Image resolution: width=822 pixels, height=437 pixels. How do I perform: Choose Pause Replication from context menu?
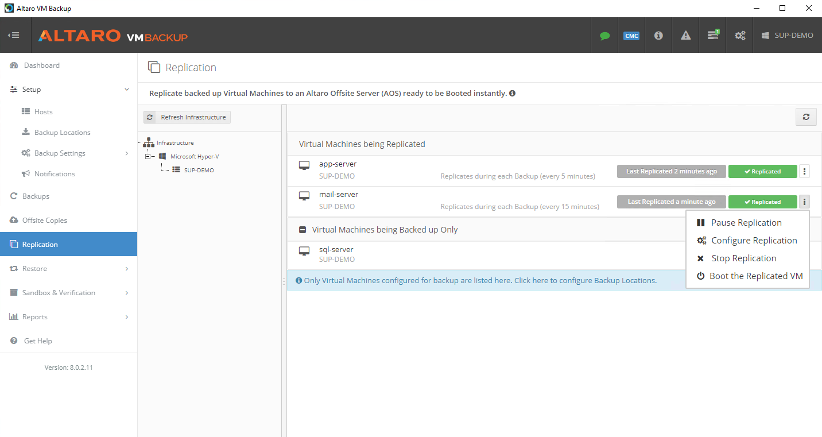(747, 223)
